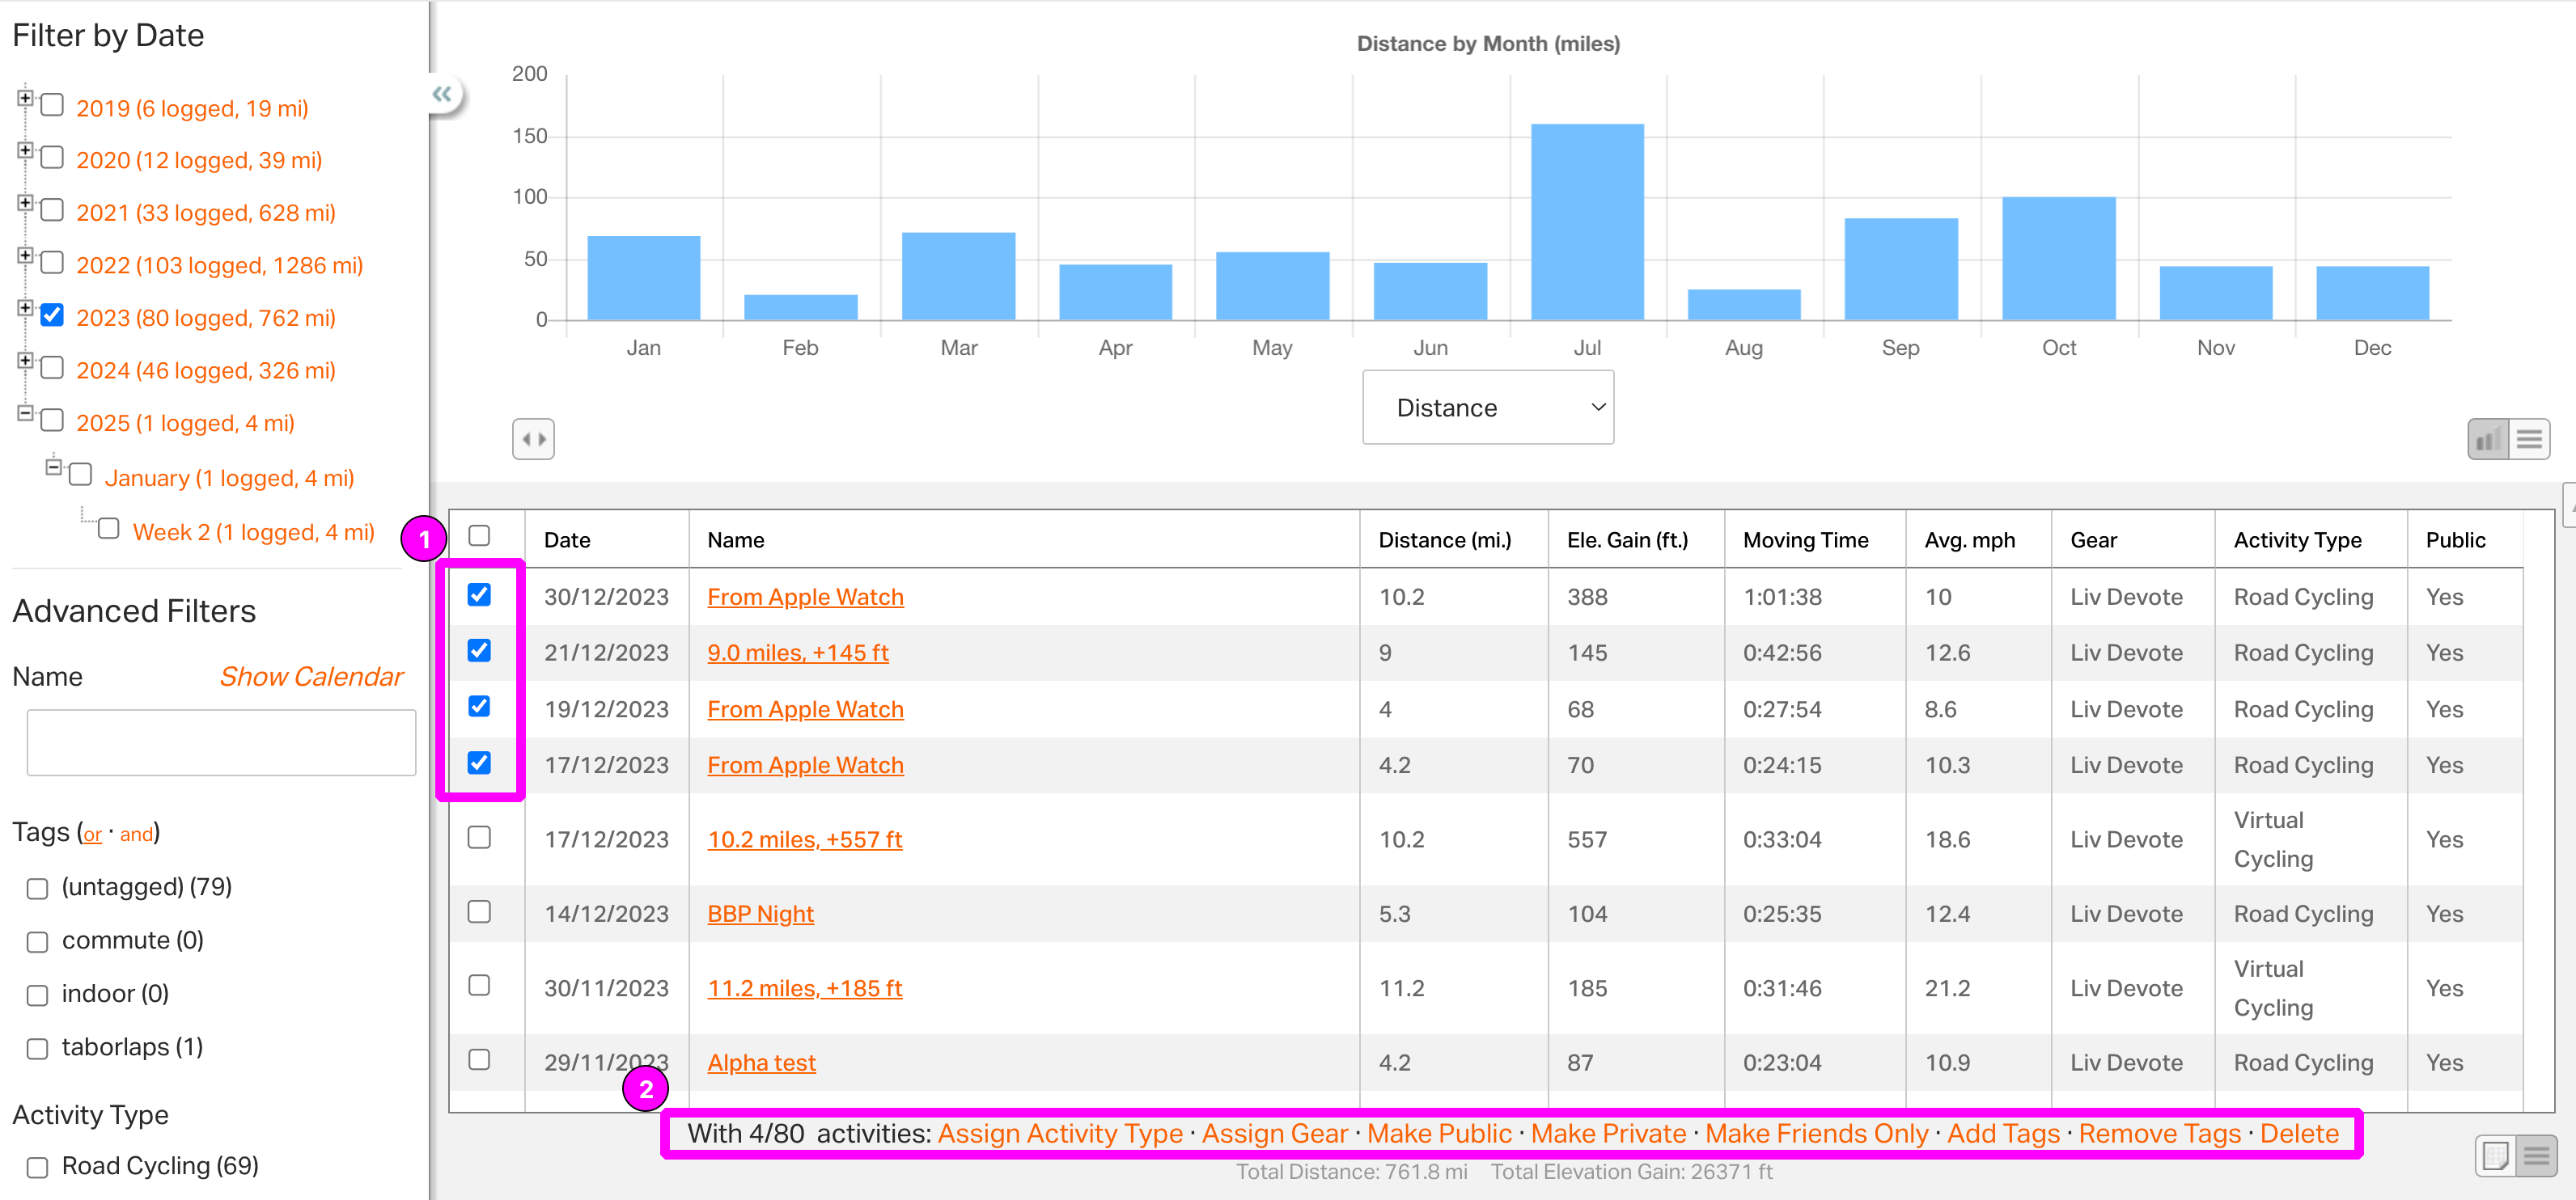Focus the Name filter text field
Viewport: 2576px width, 1200px height.
click(x=221, y=742)
